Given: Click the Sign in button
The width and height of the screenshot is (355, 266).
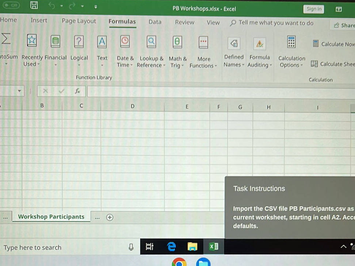Looking at the screenshot, I should (313, 9).
